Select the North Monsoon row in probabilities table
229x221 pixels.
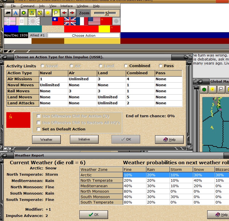point(154,191)
